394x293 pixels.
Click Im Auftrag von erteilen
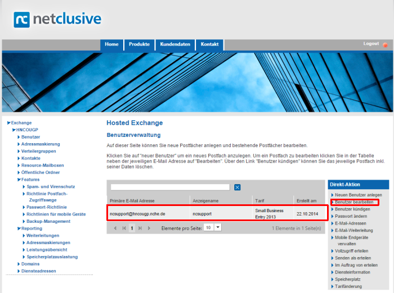[356, 265]
